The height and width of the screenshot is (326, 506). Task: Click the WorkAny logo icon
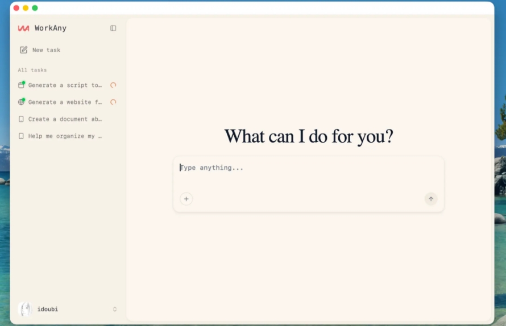pyautogui.click(x=23, y=28)
